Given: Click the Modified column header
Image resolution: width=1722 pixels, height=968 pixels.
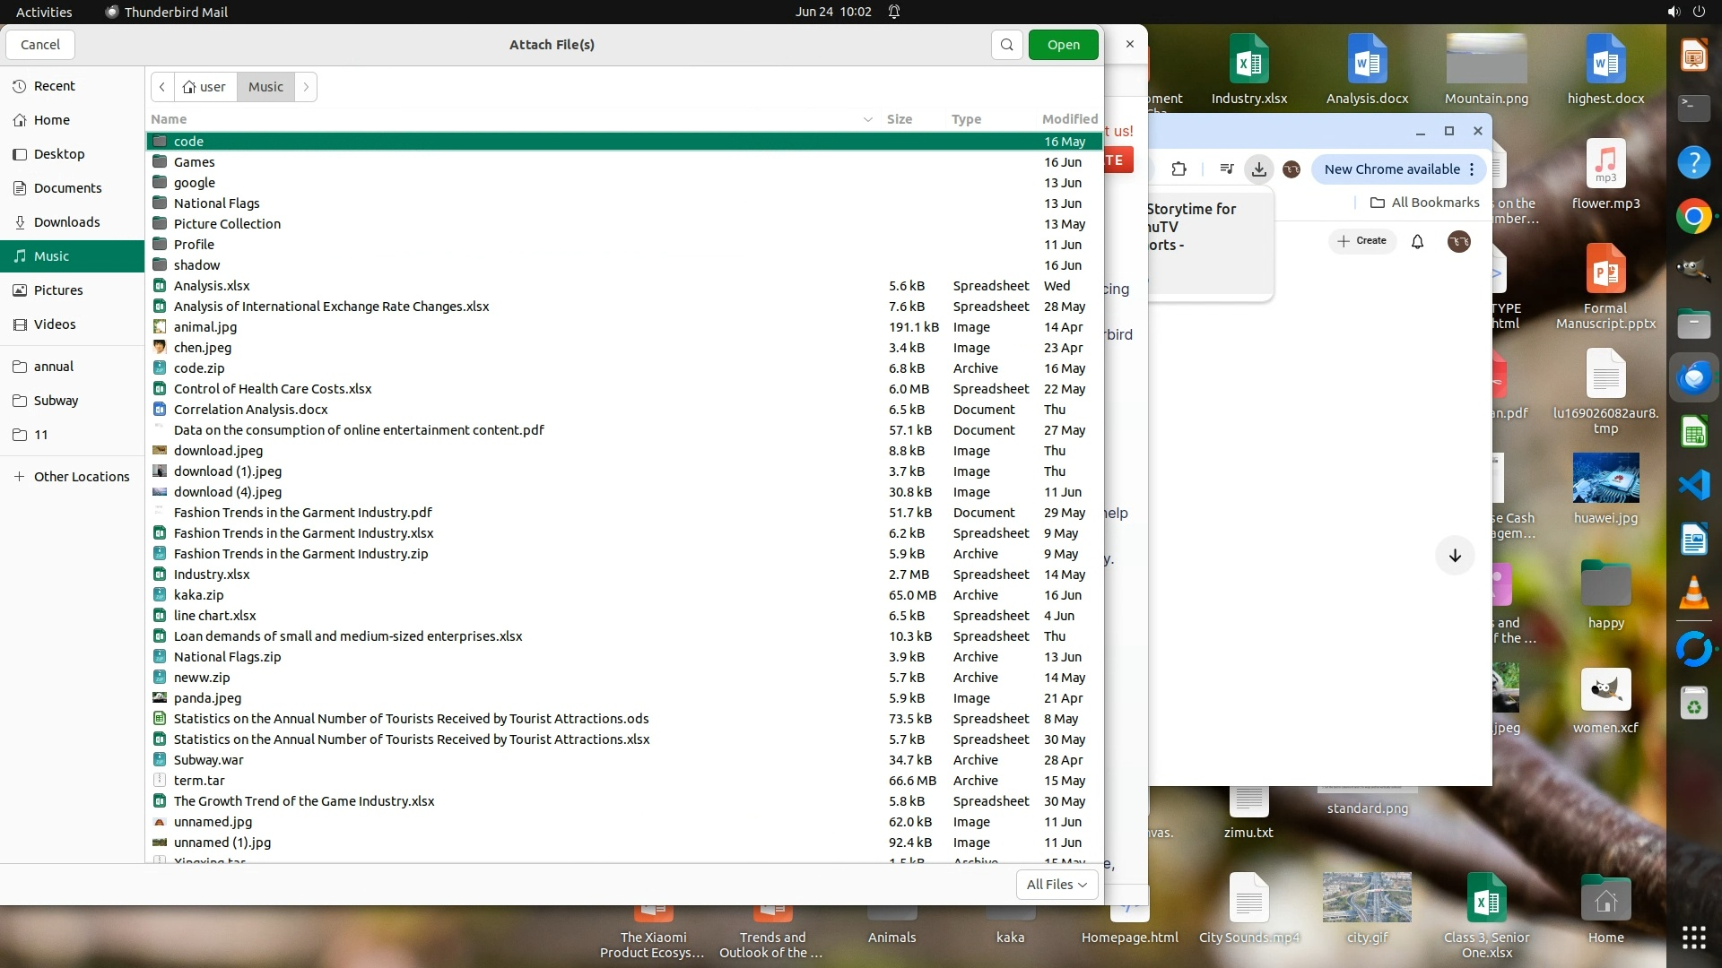Looking at the screenshot, I should [1069, 119].
